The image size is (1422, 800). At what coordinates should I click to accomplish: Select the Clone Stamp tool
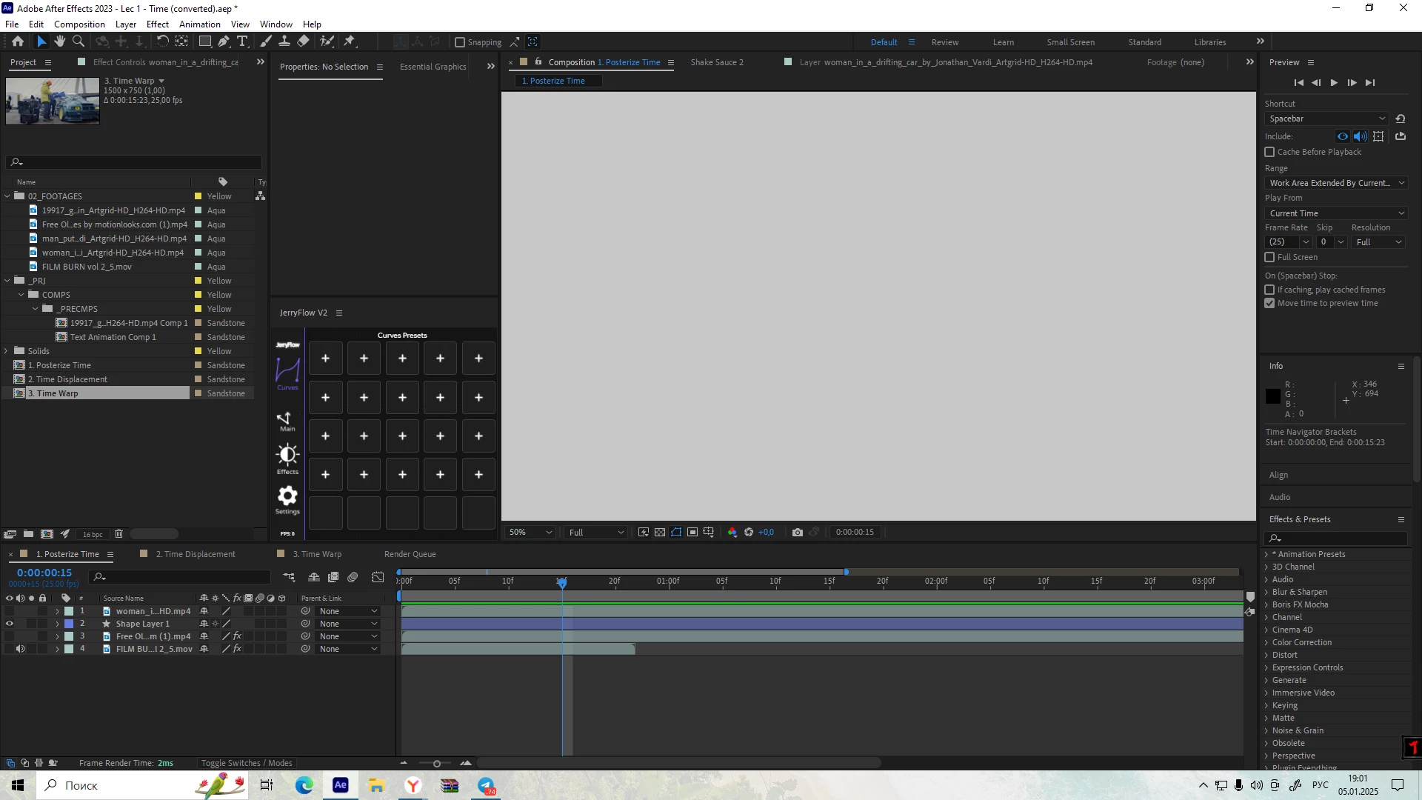click(x=284, y=41)
